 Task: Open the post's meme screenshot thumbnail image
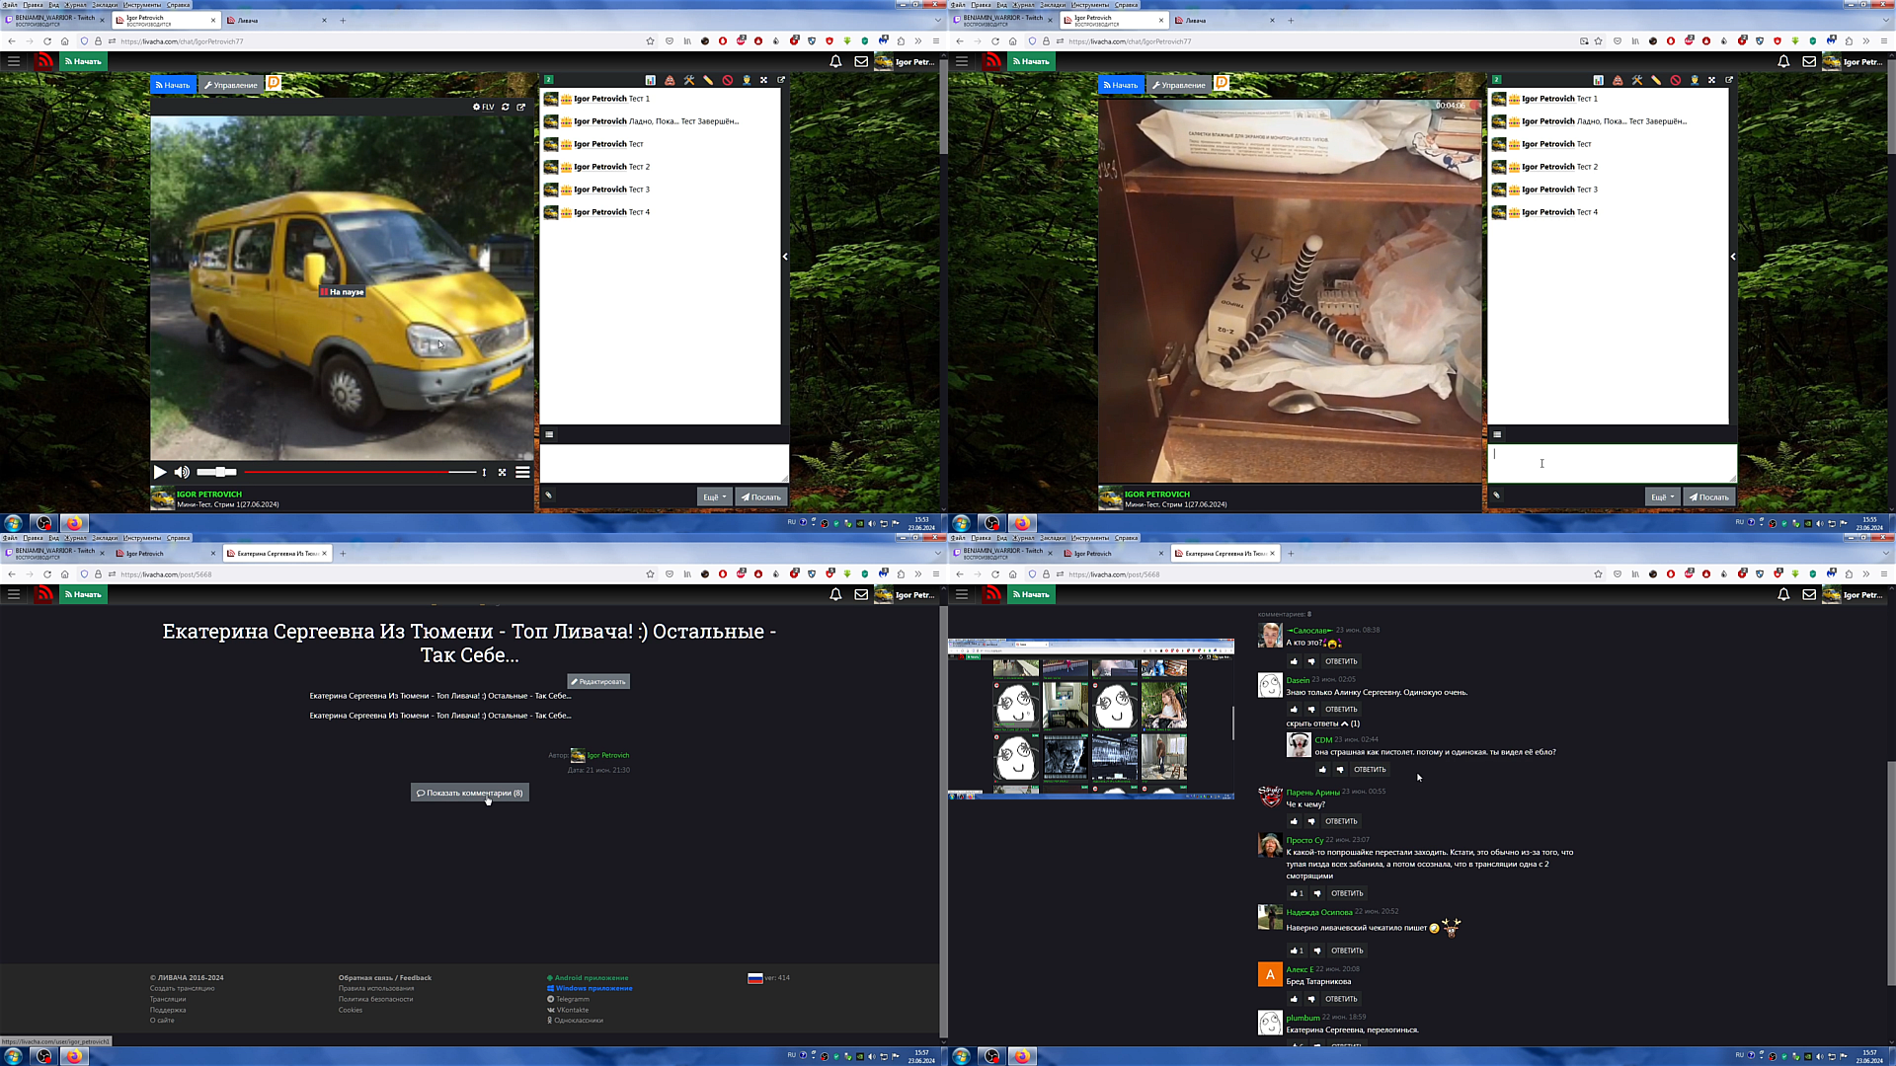1090,719
